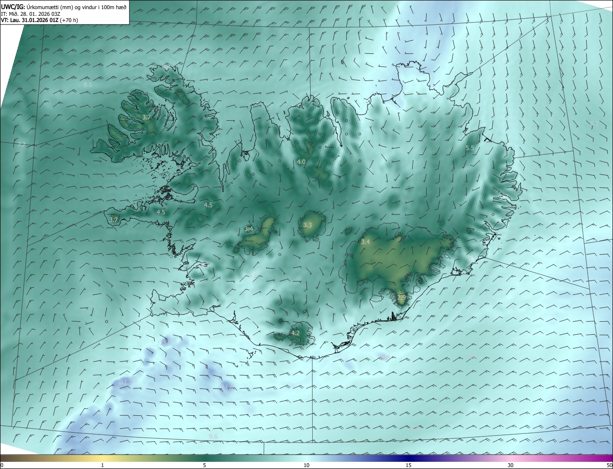Click the color scale tick labeled 50

point(609,465)
